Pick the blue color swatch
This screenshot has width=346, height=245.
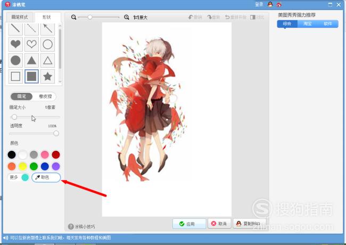[45, 166]
